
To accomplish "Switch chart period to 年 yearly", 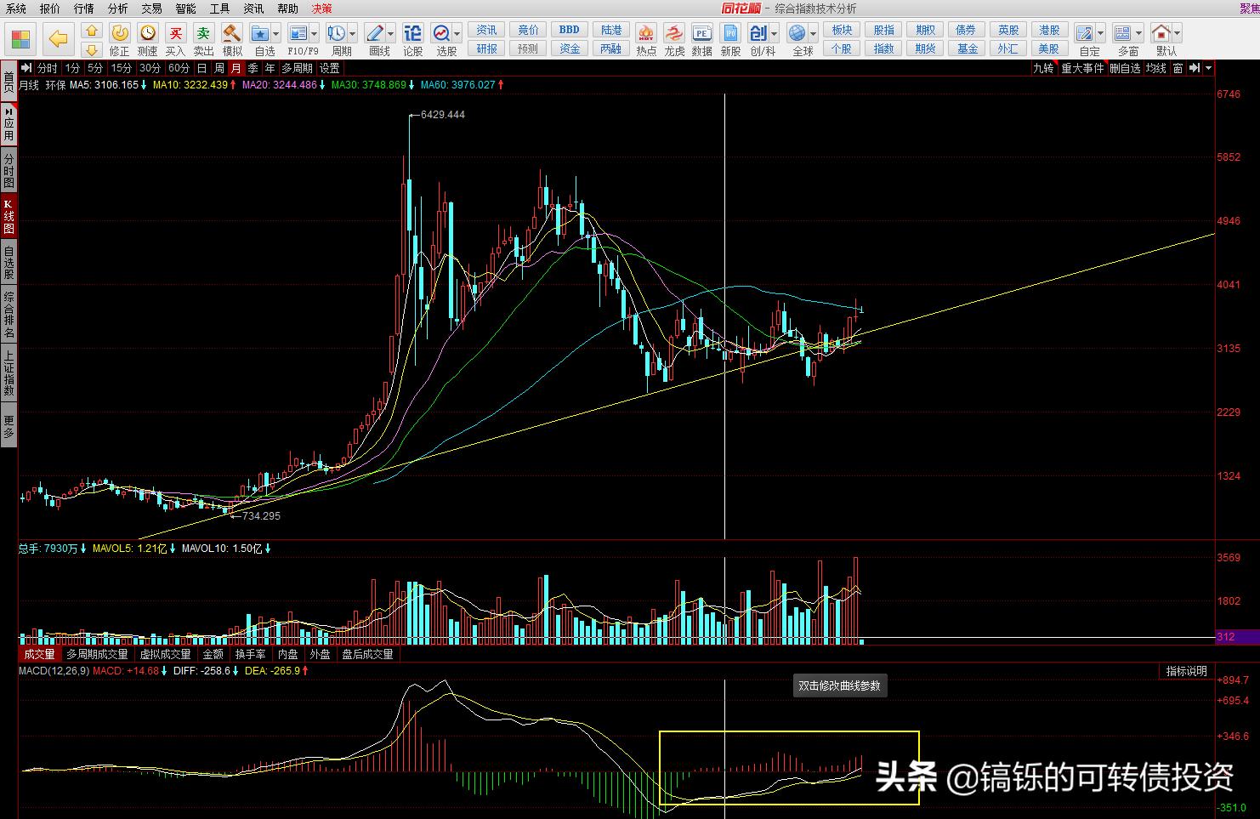I will (270, 68).
